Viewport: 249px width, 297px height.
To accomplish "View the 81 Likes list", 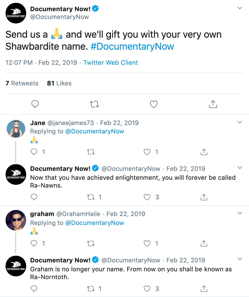I will tap(59, 83).
